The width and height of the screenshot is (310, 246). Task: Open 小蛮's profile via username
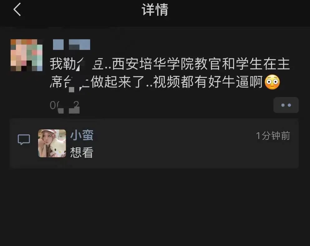pyautogui.click(x=82, y=135)
